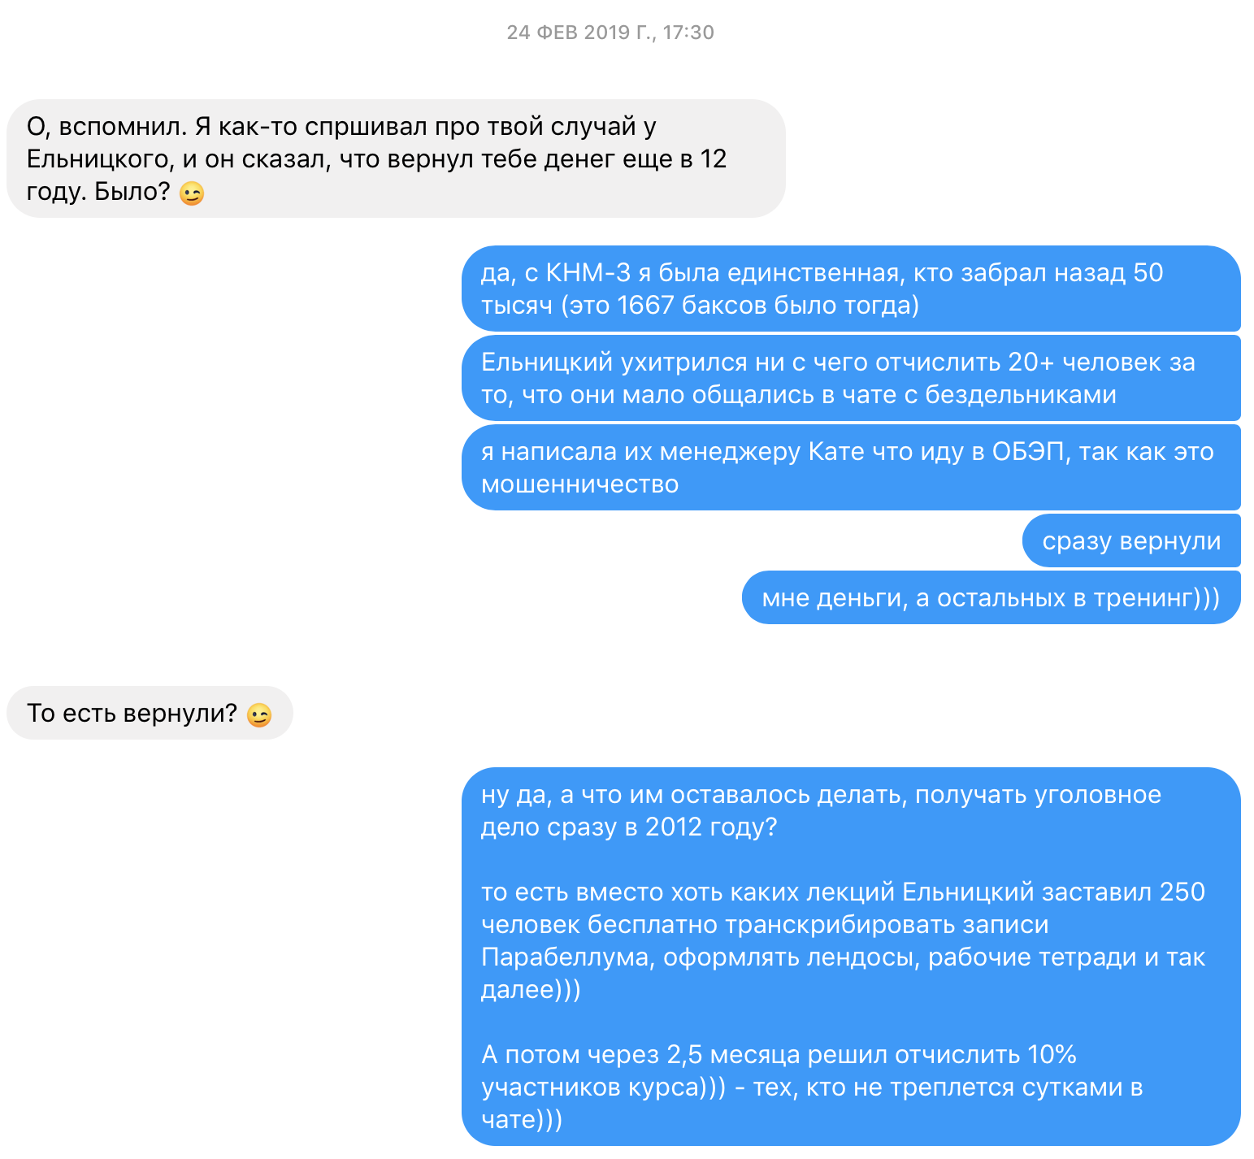Click the blue message about КНМ-3 and 50 тысяч

pos(851,289)
